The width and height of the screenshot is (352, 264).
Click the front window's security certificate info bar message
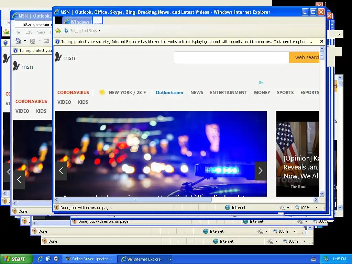(187, 42)
